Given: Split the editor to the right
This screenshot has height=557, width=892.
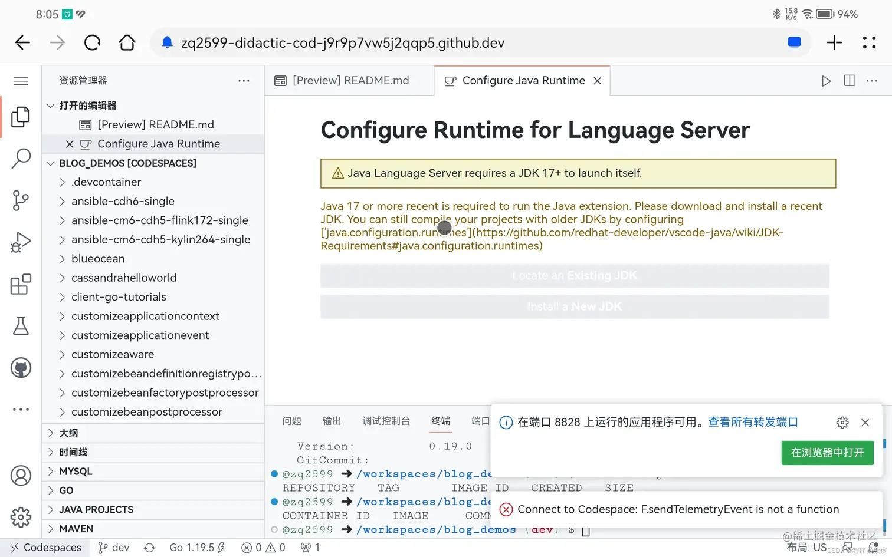Looking at the screenshot, I should [x=850, y=81].
